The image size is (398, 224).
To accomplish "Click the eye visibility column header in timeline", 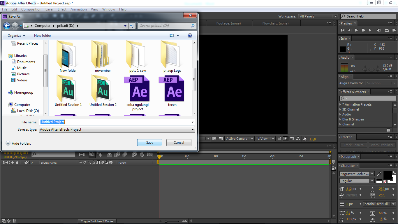I will (x=4, y=162).
